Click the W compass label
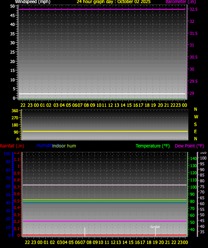208x248 pixels. coord(196,117)
